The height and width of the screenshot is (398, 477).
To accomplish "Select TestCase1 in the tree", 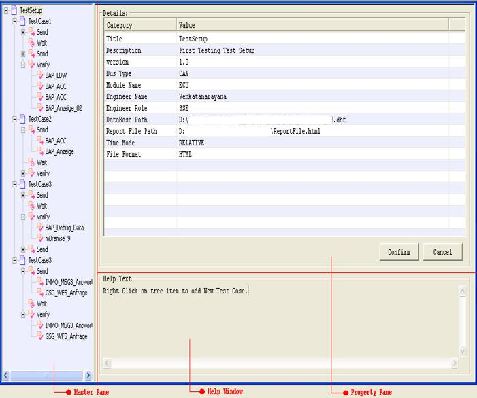I will 40,21.
